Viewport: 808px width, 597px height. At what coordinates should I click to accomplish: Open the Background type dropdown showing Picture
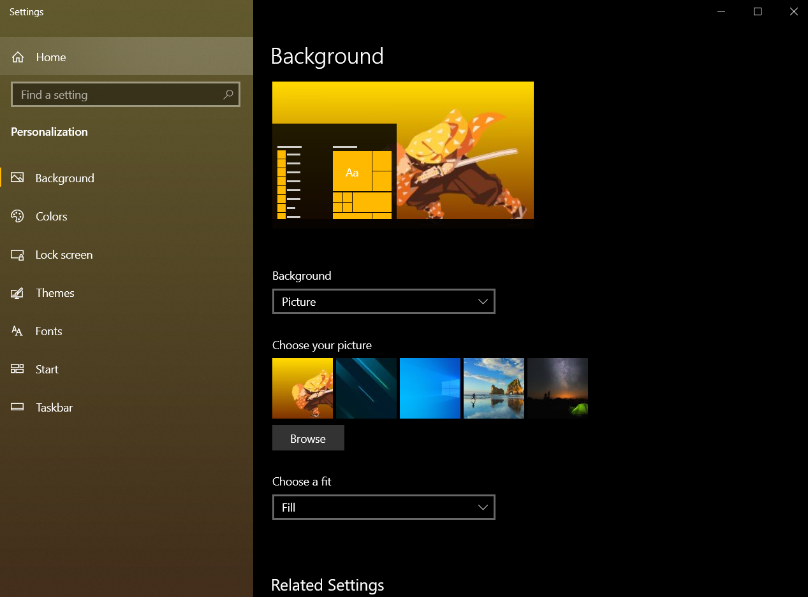[x=384, y=301]
